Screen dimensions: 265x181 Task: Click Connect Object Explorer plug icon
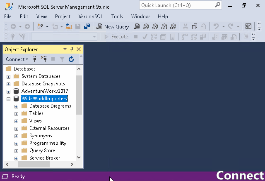35,59
